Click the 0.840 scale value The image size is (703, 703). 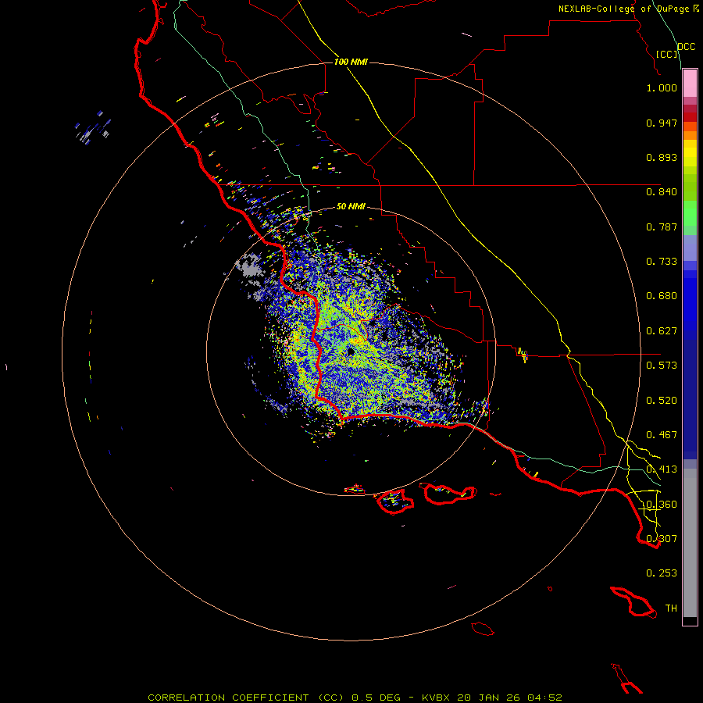click(662, 192)
